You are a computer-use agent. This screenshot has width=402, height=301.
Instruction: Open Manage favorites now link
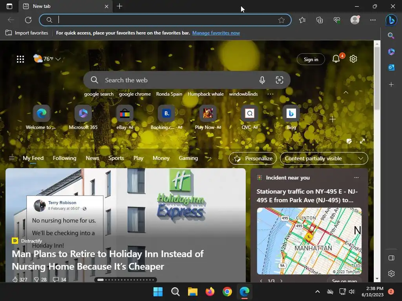[x=216, y=33]
